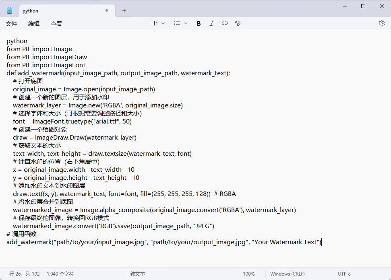Toggle bold formatting
Image resolution: width=391 pixels, height=280 pixels.
point(199,23)
